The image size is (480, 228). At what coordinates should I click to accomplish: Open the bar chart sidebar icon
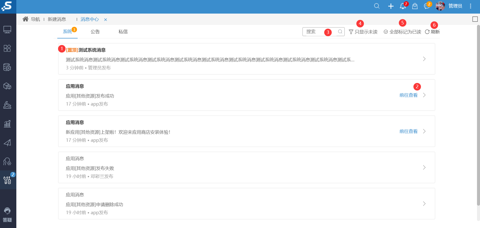tap(7, 124)
